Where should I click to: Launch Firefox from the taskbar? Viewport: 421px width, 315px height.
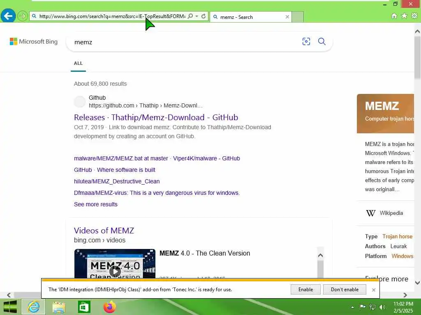pyautogui.click(x=109, y=307)
